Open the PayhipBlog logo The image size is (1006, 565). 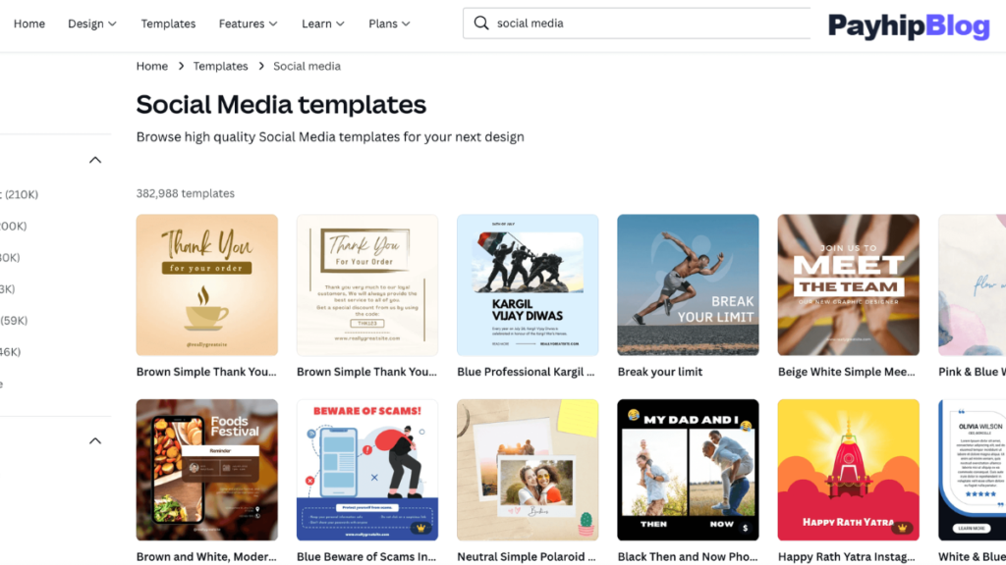(909, 26)
